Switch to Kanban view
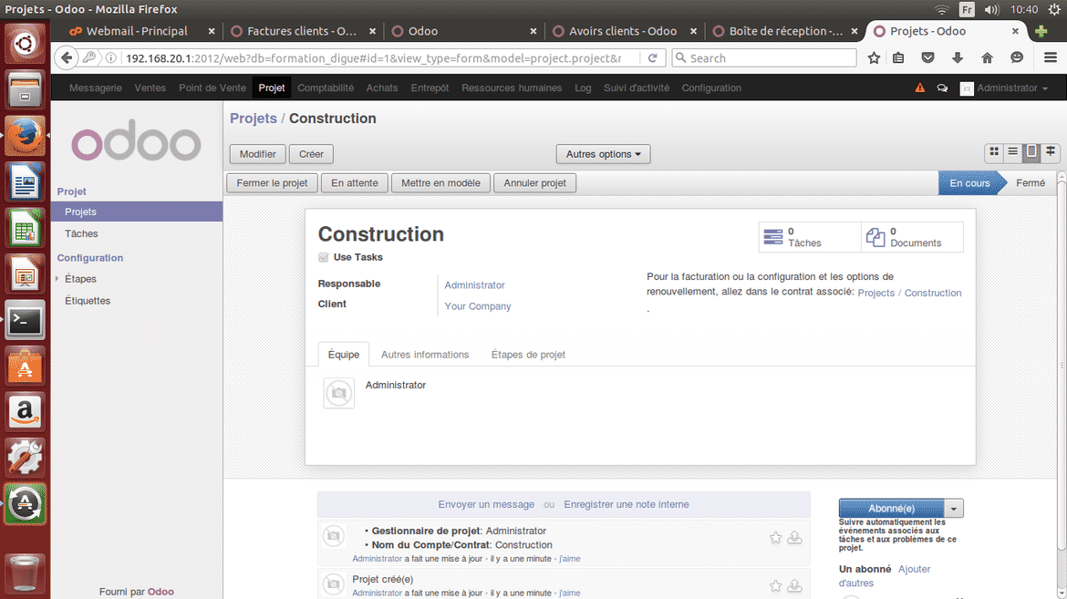The image size is (1067, 599). coord(994,152)
